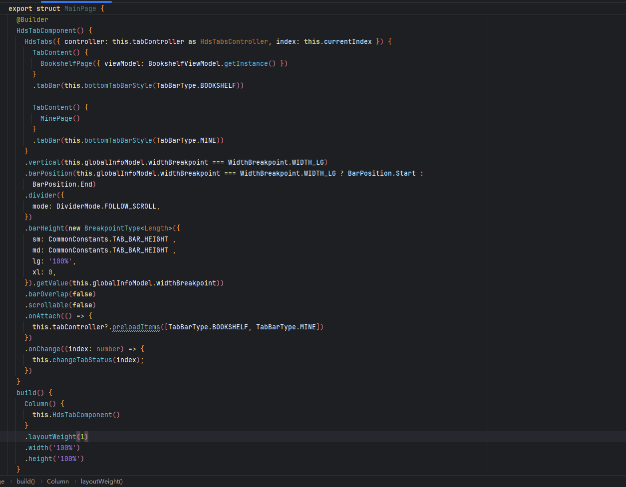626x487 pixels.
Task: Click the .scrollable(false) line
Action: click(x=60, y=305)
